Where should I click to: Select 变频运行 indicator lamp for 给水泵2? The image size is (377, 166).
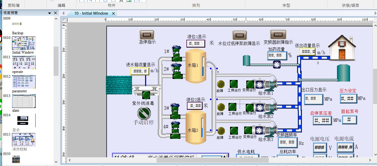pyautogui.click(x=249, y=107)
